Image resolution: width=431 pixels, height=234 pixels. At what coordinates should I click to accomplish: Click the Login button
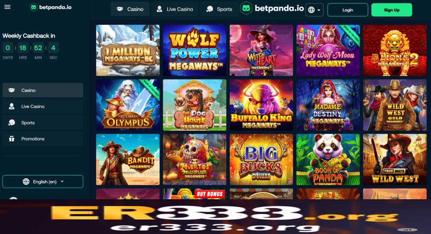point(348,10)
